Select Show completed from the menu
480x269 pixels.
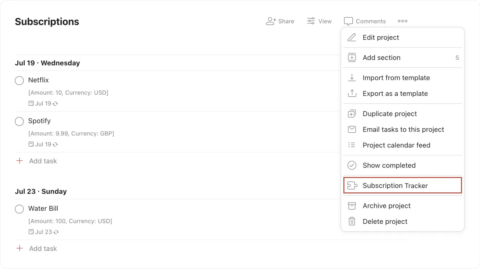pos(389,165)
